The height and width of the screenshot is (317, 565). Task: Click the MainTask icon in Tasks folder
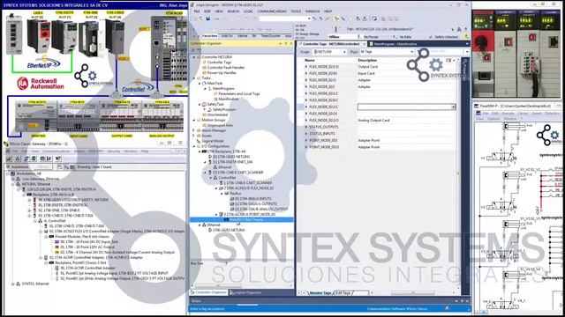204,84
